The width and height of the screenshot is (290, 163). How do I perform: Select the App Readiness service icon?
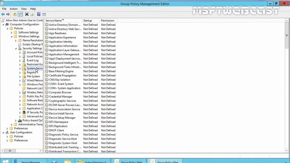point(47,33)
